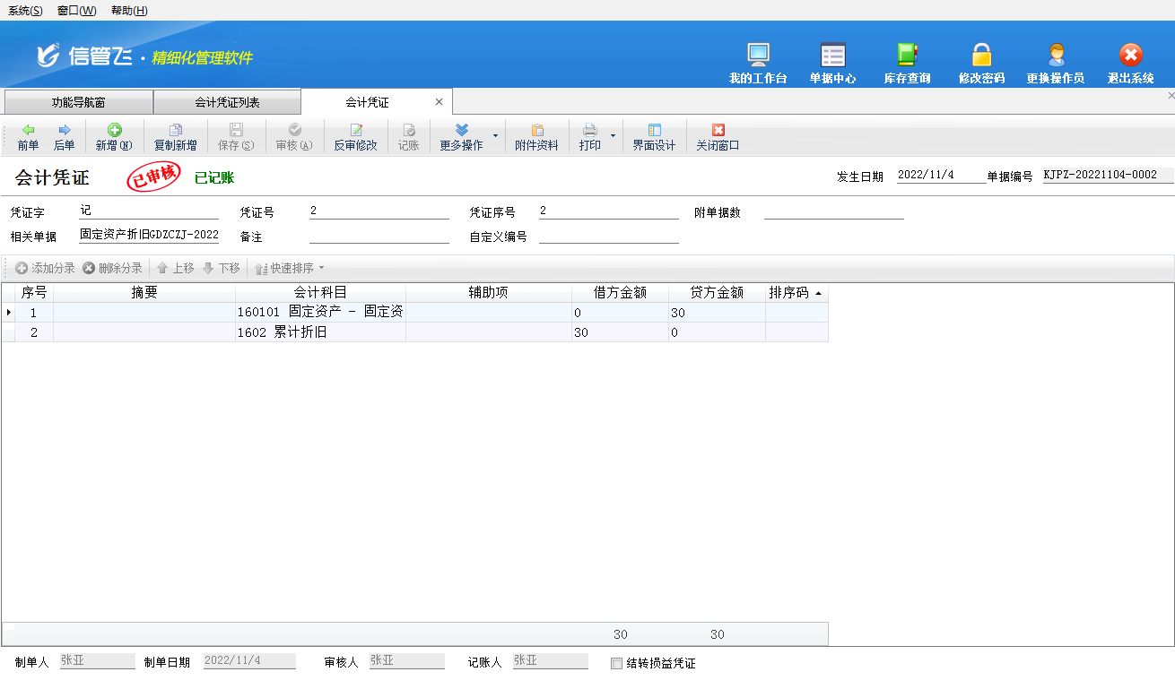This screenshot has height=689, width=1175.
Task: Click the 备注 input field
Action: 379,237
